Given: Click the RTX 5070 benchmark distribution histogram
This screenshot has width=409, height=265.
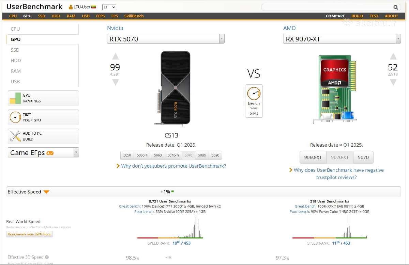Looking at the screenshot, I should (170, 226).
